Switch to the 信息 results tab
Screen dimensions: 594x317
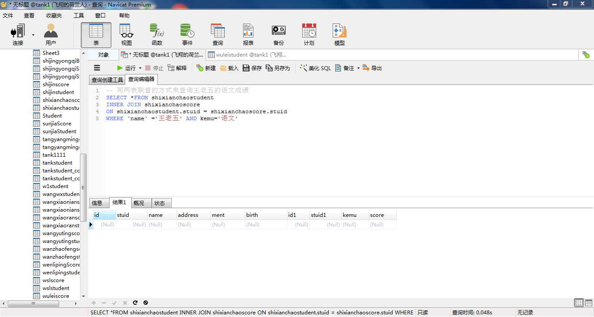(x=99, y=203)
